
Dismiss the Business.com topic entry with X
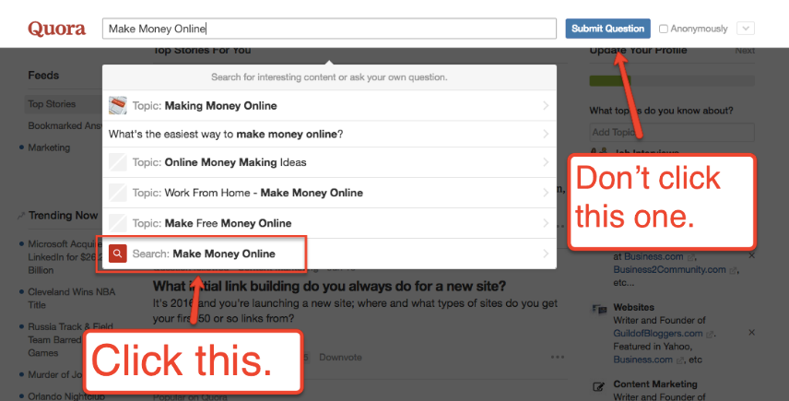pyautogui.click(x=751, y=255)
